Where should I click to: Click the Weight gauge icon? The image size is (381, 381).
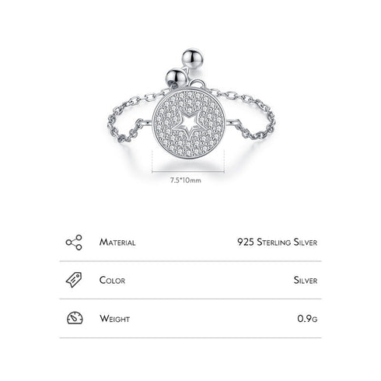[x=75, y=318]
